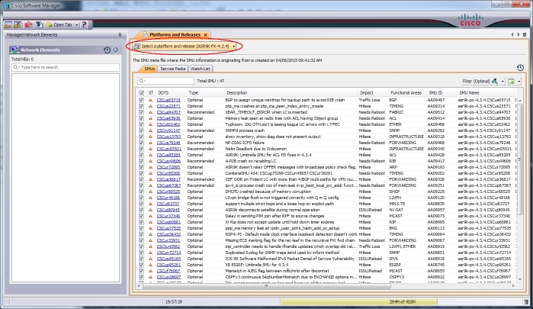Viewport: 533px width, 309px height.
Task: Click the toolbar icon with the red X overlay
Action: pos(18,24)
